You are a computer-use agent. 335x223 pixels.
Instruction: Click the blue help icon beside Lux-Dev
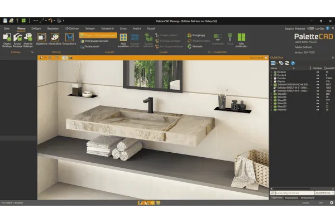tap(328, 28)
